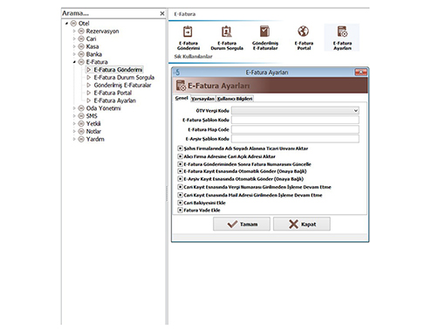This screenshot has width=445, height=332.
Task: Expand the SMS tree node
Action: click(x=74, y=116)
